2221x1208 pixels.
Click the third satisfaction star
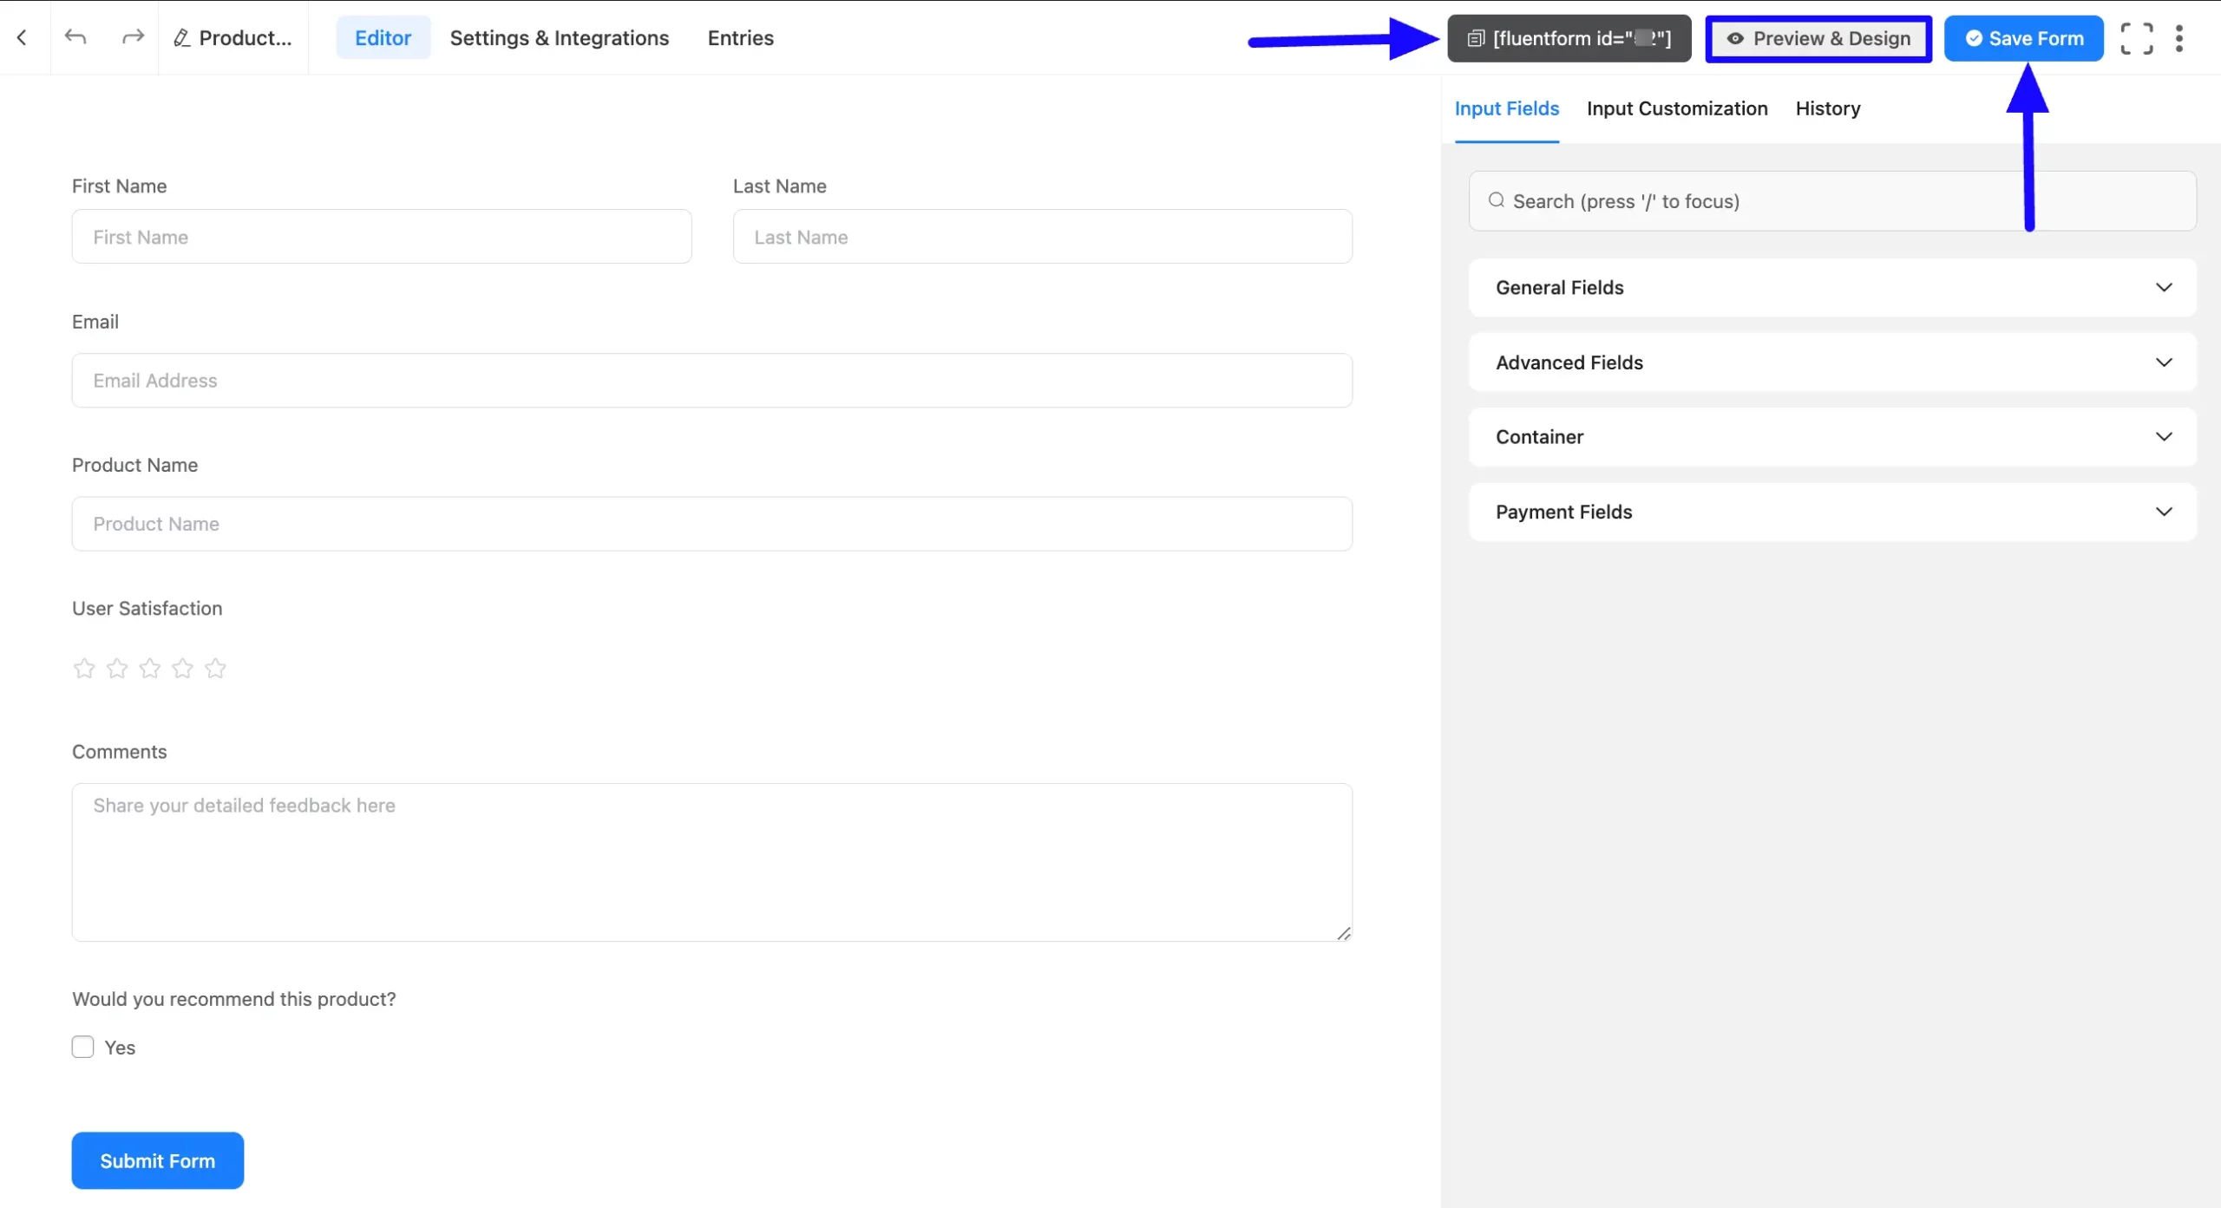(150, 669)
